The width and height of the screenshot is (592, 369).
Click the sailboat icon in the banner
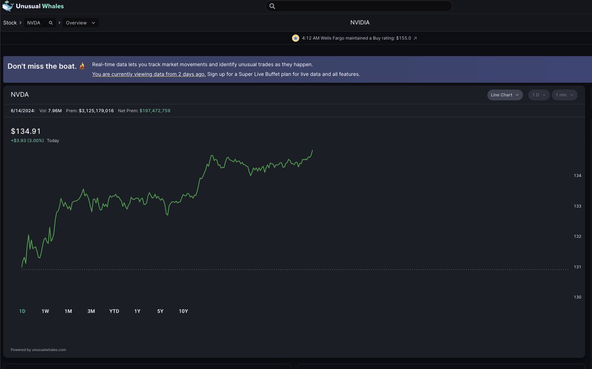tap(82, 66)
